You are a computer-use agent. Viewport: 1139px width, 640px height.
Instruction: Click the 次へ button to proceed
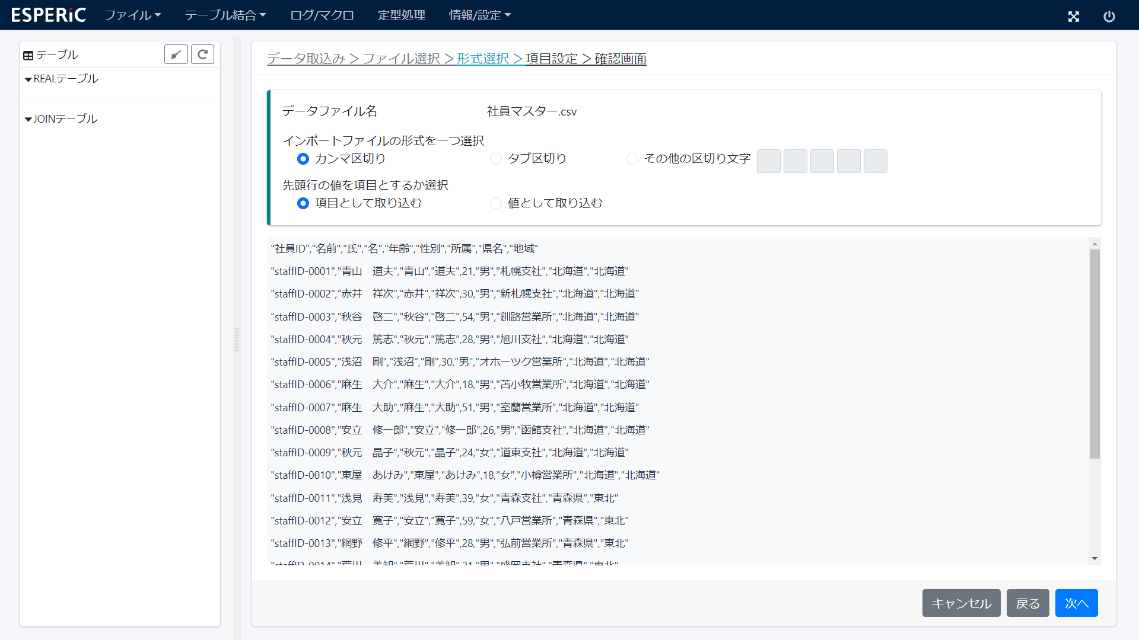(1076, 603)
